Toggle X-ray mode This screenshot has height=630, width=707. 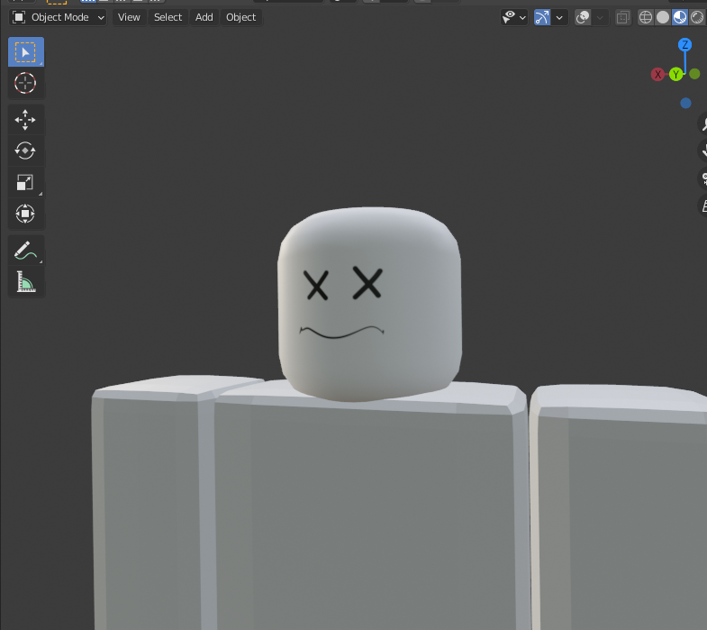(623, 18)
